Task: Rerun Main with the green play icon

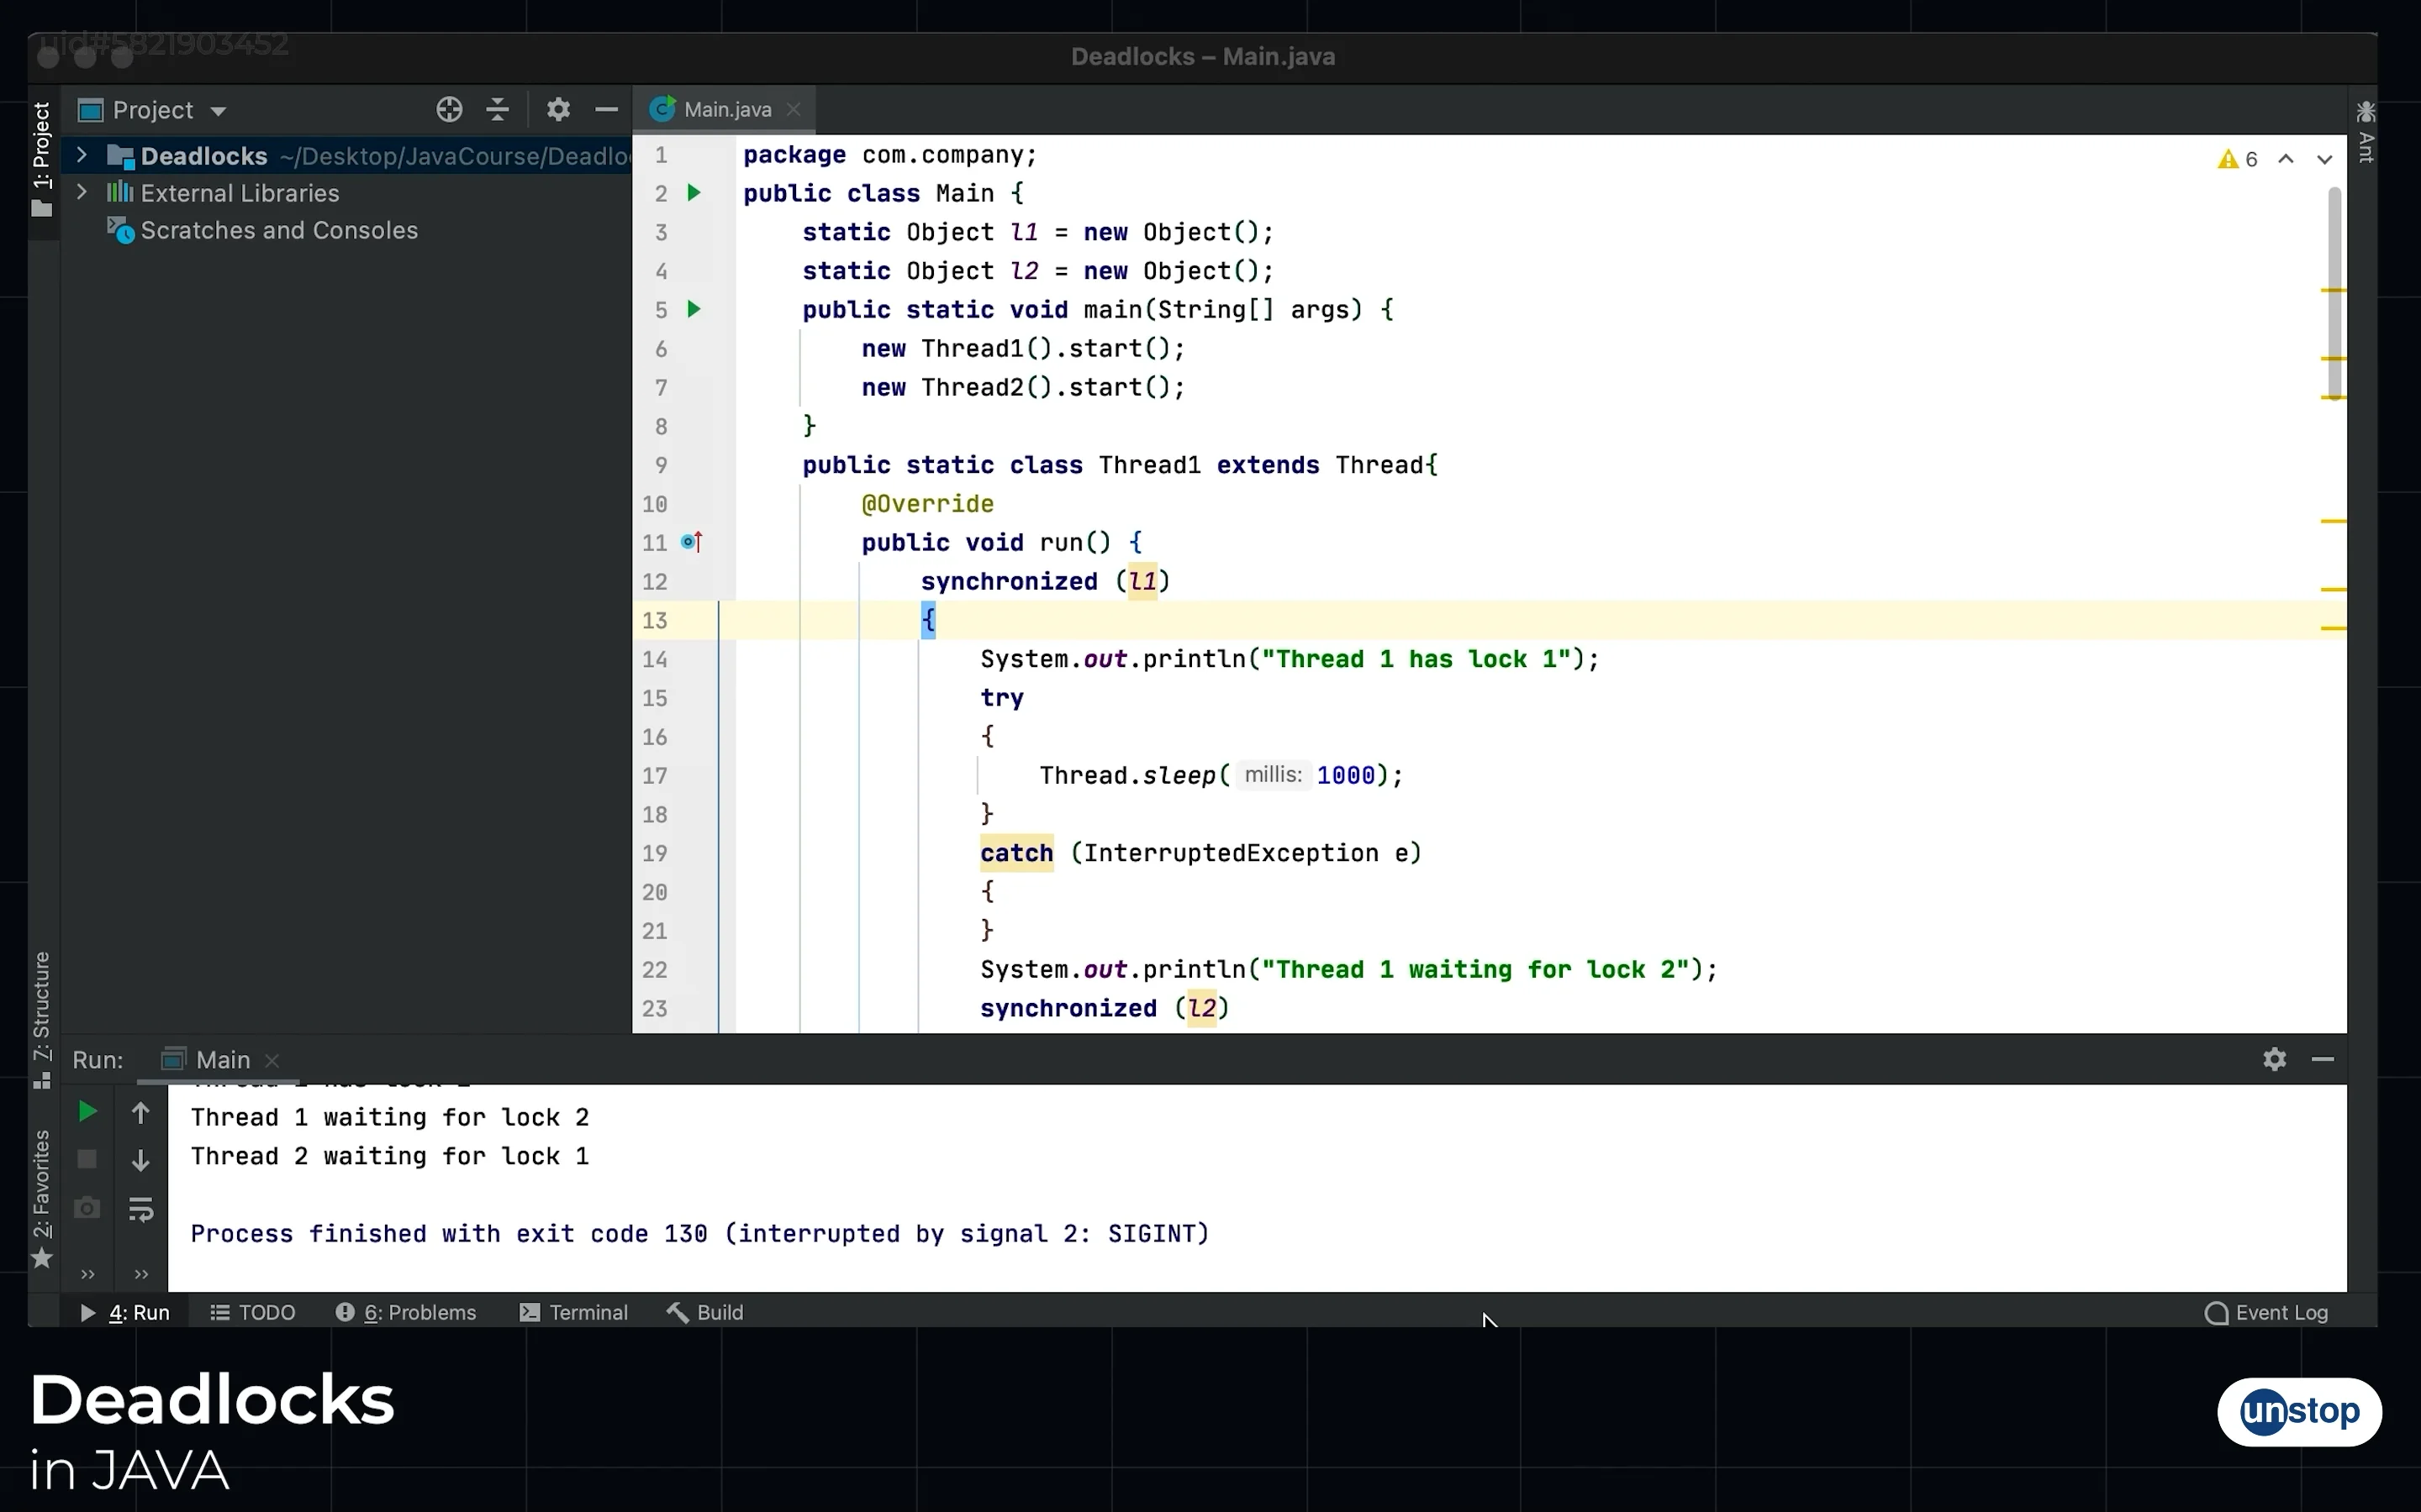Action: point(86,1110)
